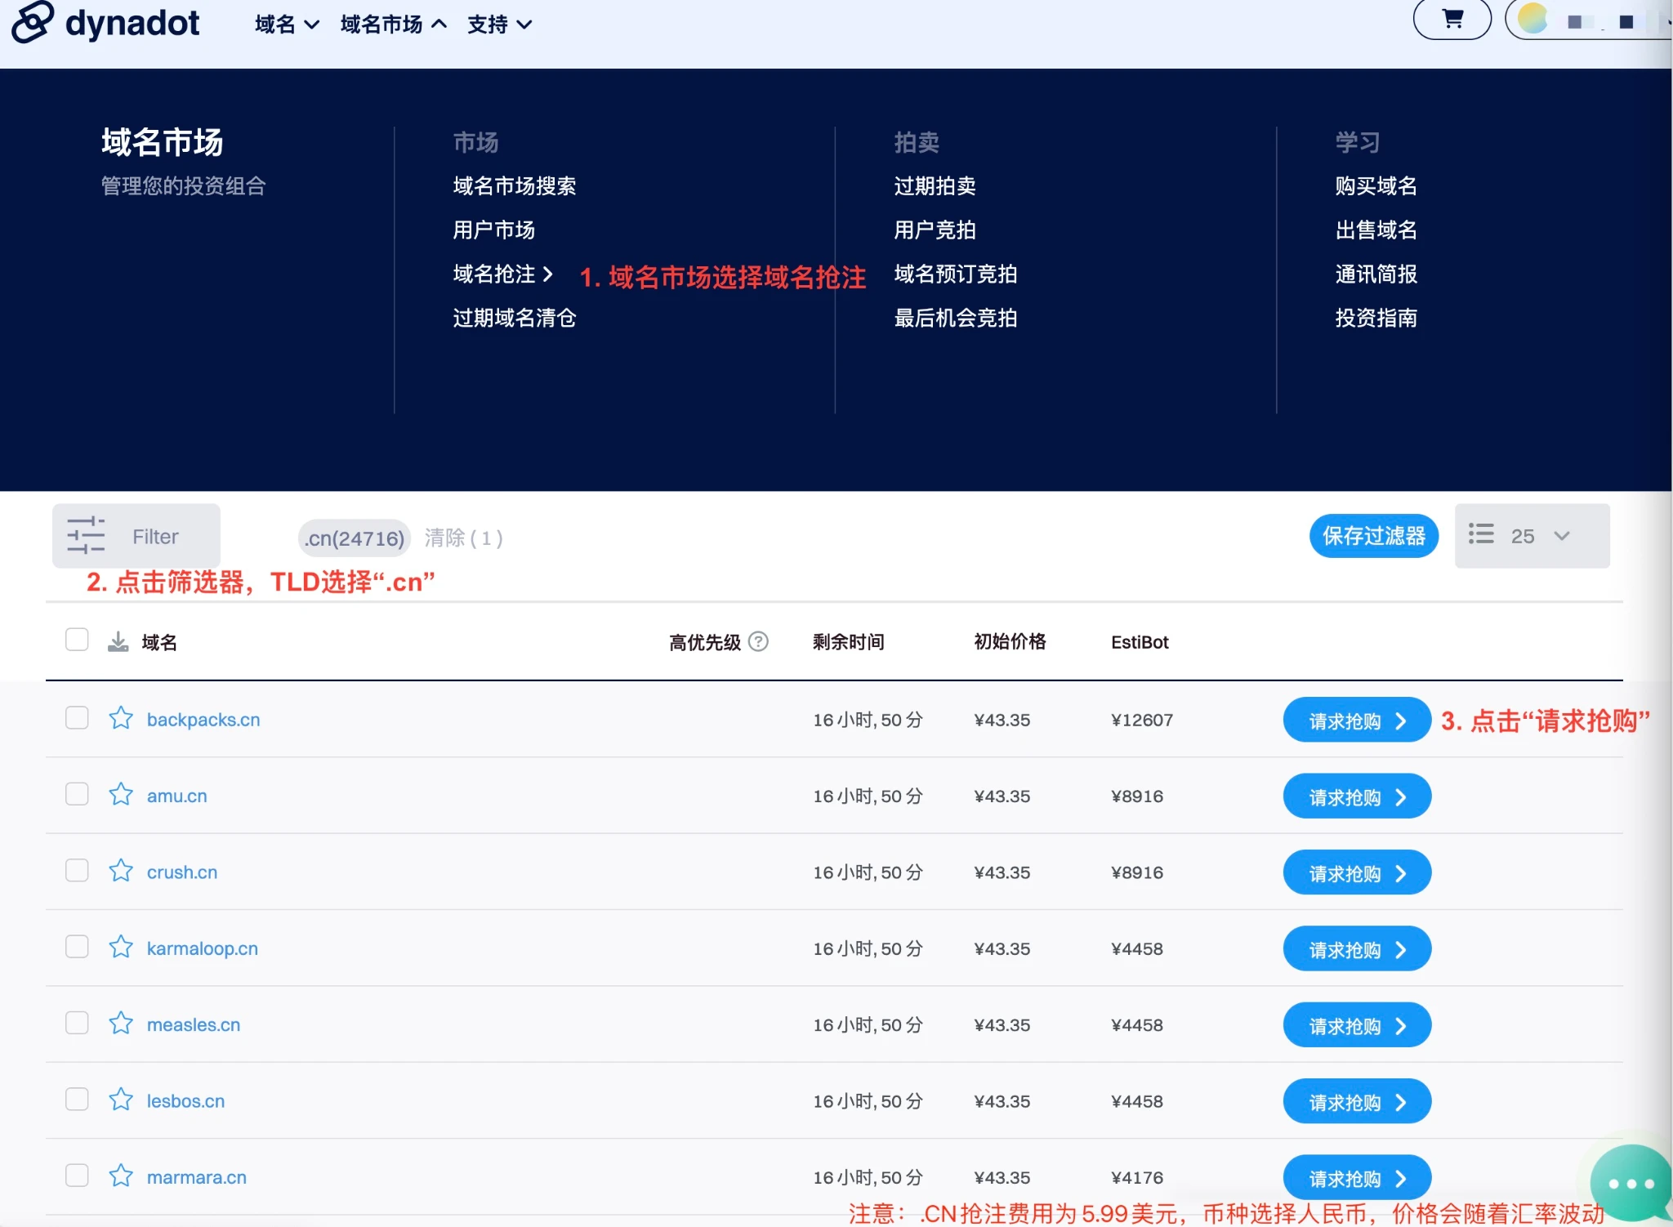The height and width of the screenshot is (1227, 1673).
Task: Expand the 支持 menu
Action: tap(499, 25)
